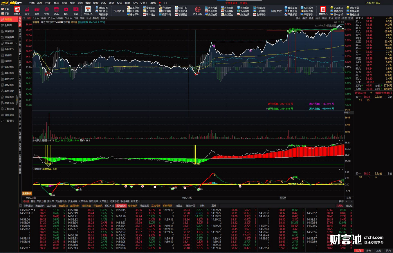Select the 商品 commodities toolbar icon

[56, 11]
